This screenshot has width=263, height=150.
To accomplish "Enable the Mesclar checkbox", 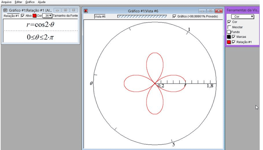I will click(x=229, y=27).
